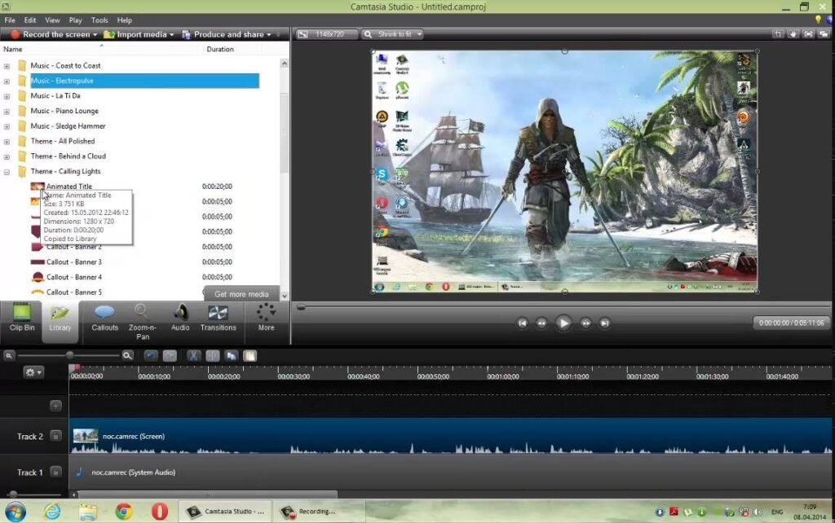
Task: Click the Detach preview window icon
Action: pyautogui.click(x=824, y=34)
